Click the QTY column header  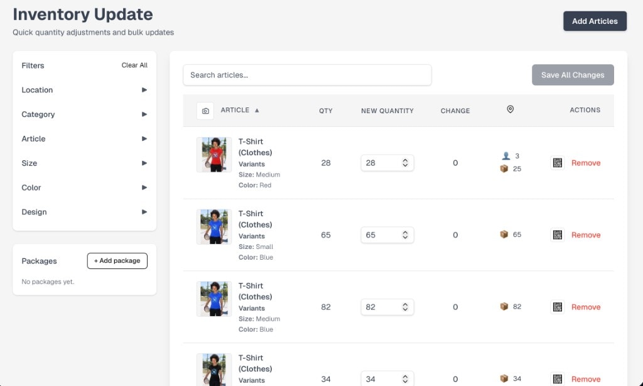point(326,111)
